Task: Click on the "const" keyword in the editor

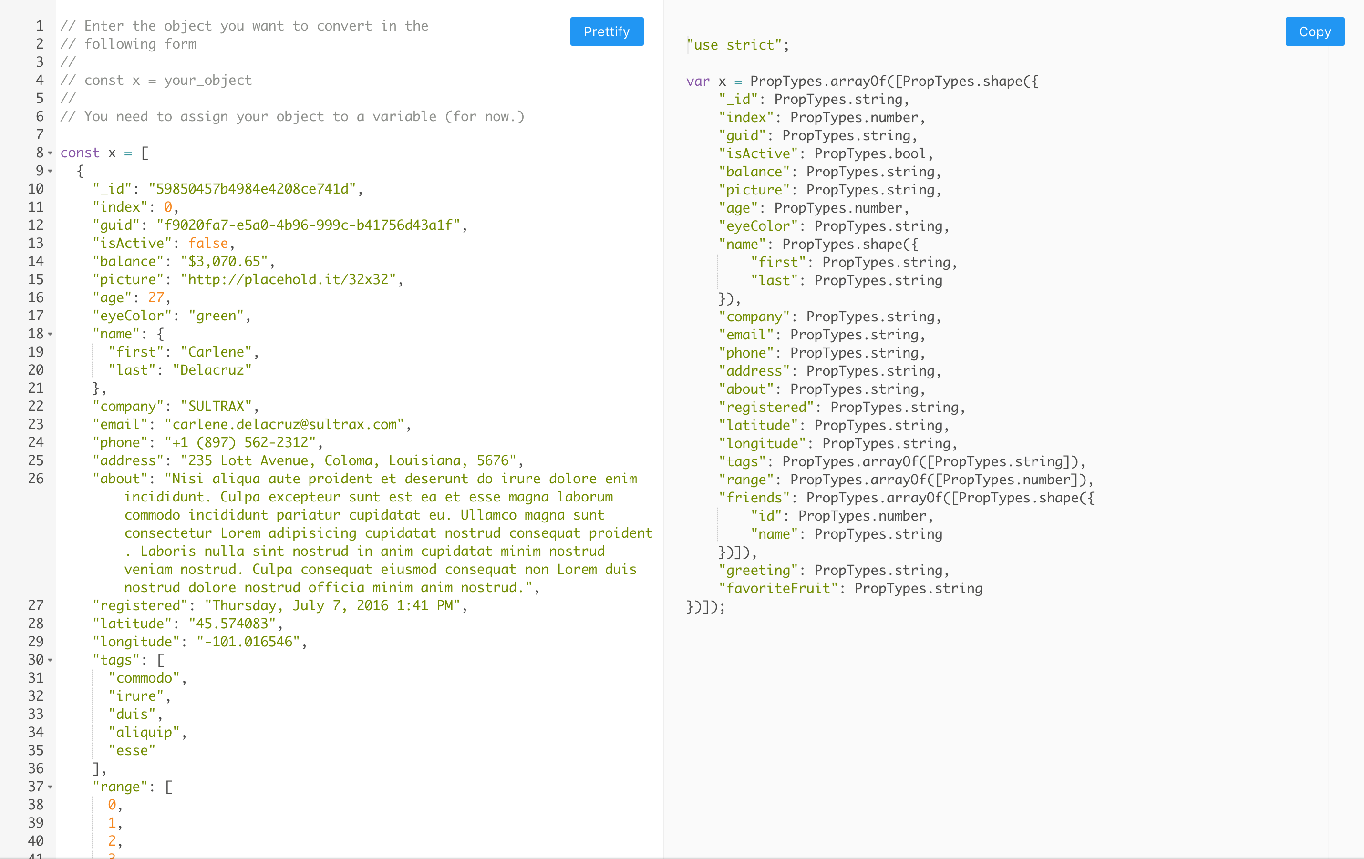Action: 80,153
